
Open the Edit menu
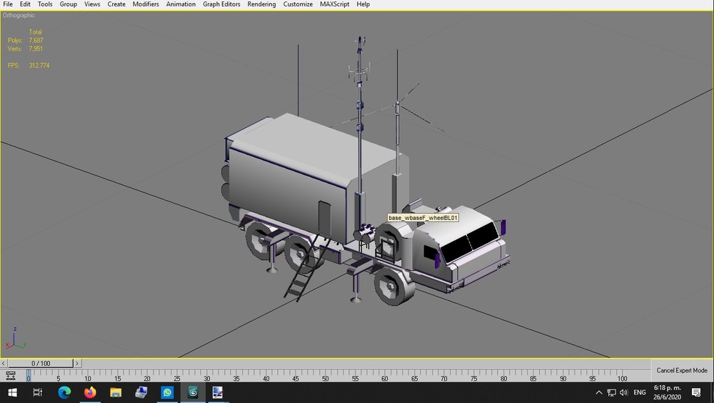coord(25,4)
